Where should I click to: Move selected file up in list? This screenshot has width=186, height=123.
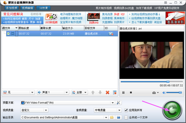pos(93,92)
